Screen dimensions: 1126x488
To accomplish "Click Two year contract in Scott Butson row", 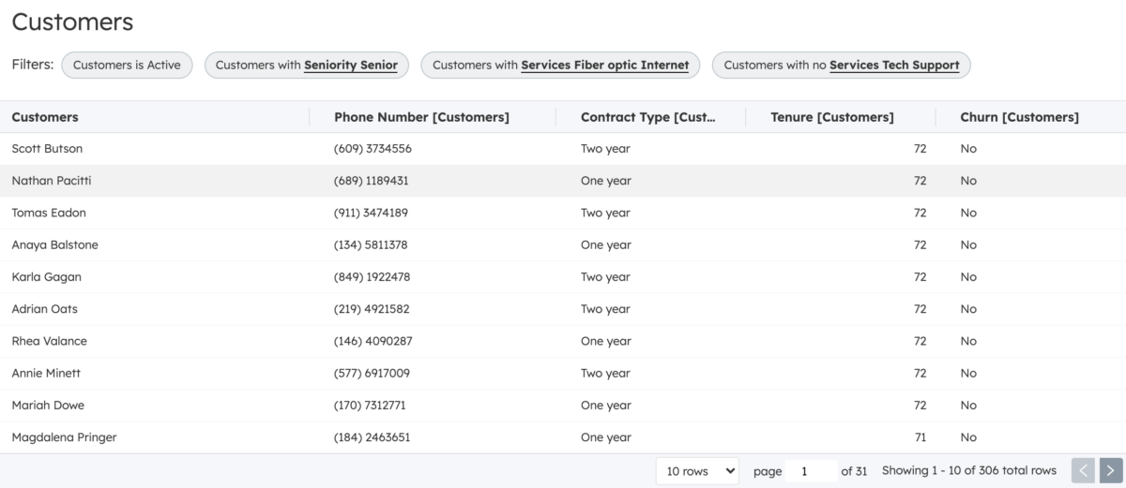I will 605,148.
